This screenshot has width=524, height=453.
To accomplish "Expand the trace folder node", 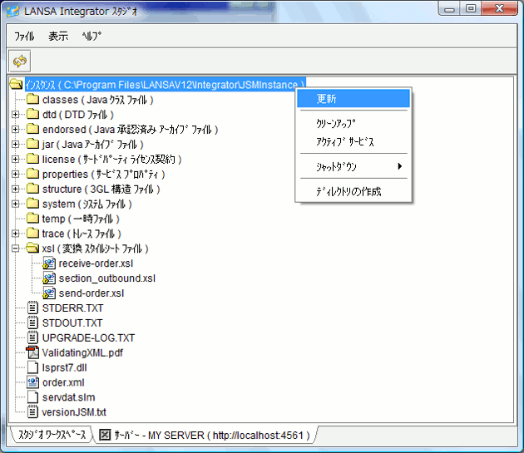I will coord(15,234).
